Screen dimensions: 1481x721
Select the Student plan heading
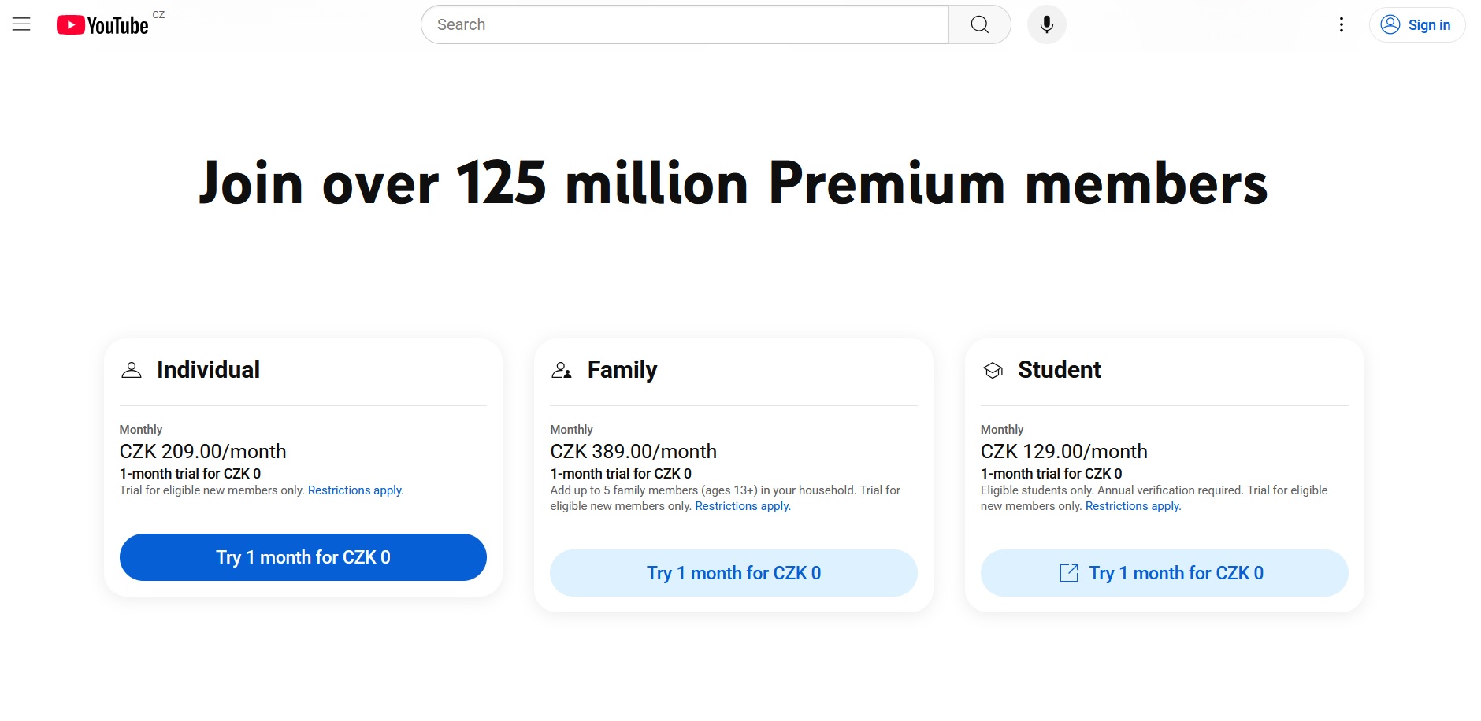pos(1060,370)
